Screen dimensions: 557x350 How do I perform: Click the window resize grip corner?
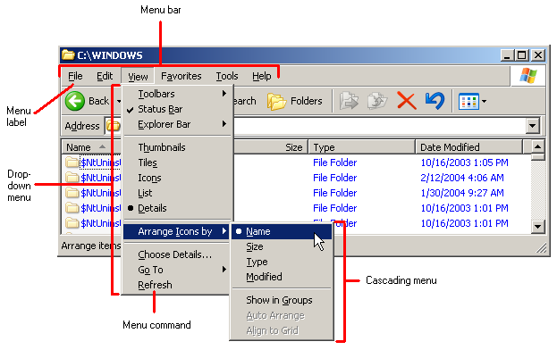(x=542, y=248)
